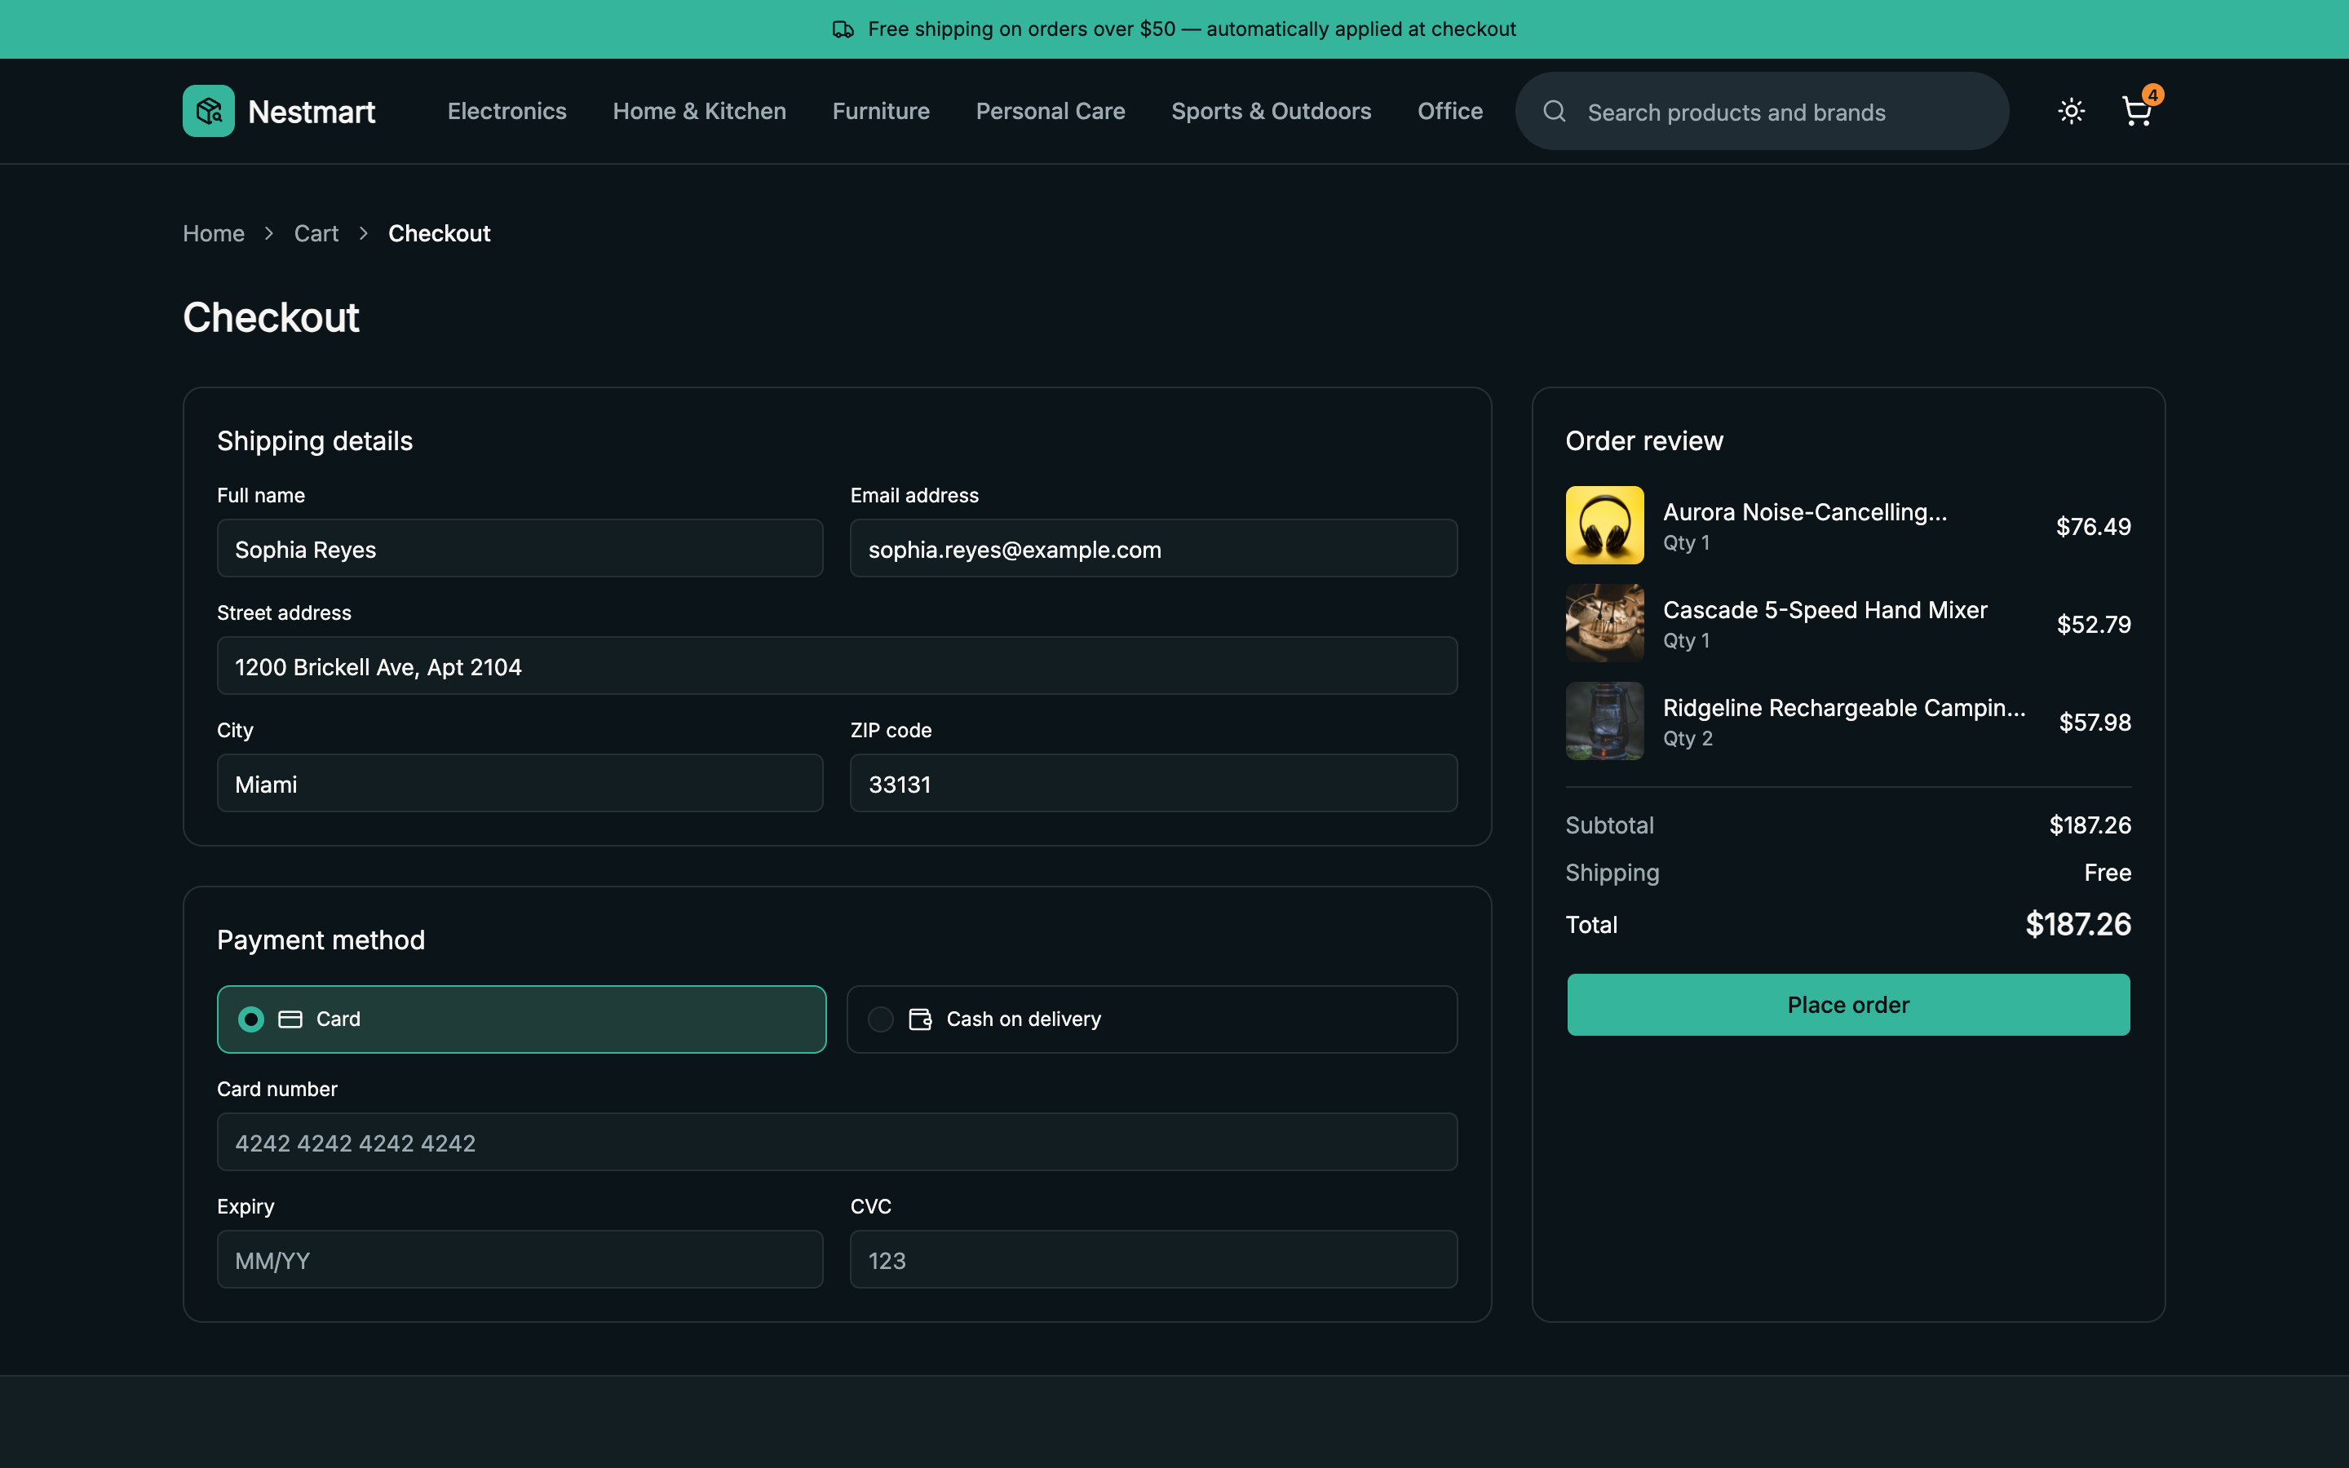Select the Card payment radio button
This screenshot has width=2349, height=1468.
pyautogui.click(x=251, y=1019)
